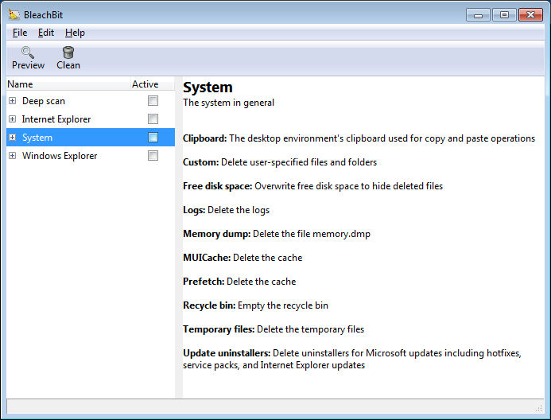Click the Logs description line
This screenshot has width=551, height=420.
click(227, 210)
